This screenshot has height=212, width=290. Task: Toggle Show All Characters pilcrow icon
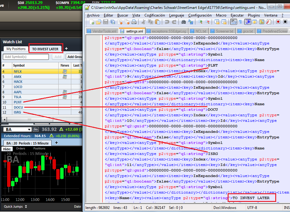(240, 22)
